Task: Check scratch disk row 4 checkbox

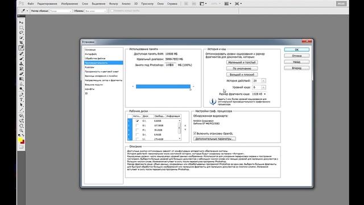Action: pyautogui.click(x=137, y=134)
